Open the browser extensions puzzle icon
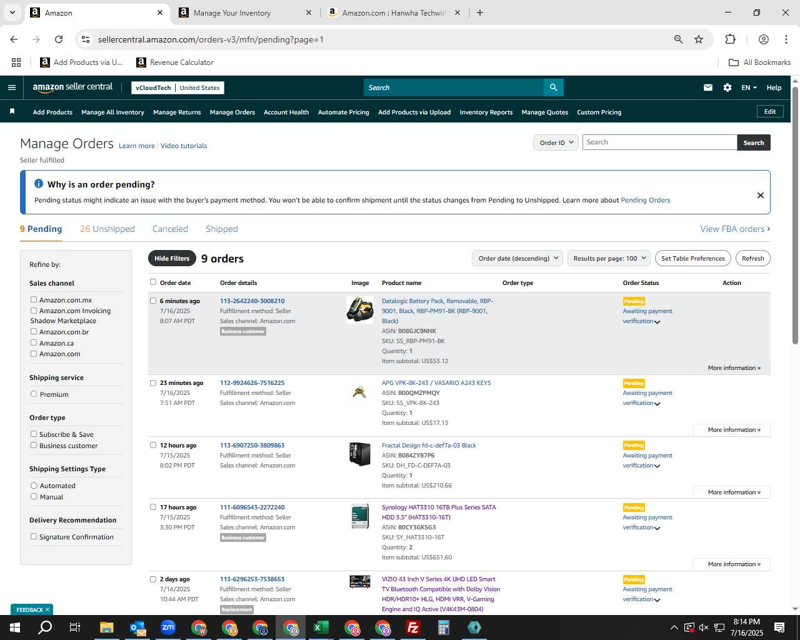 pyautogui.click(x=730, y=39)
